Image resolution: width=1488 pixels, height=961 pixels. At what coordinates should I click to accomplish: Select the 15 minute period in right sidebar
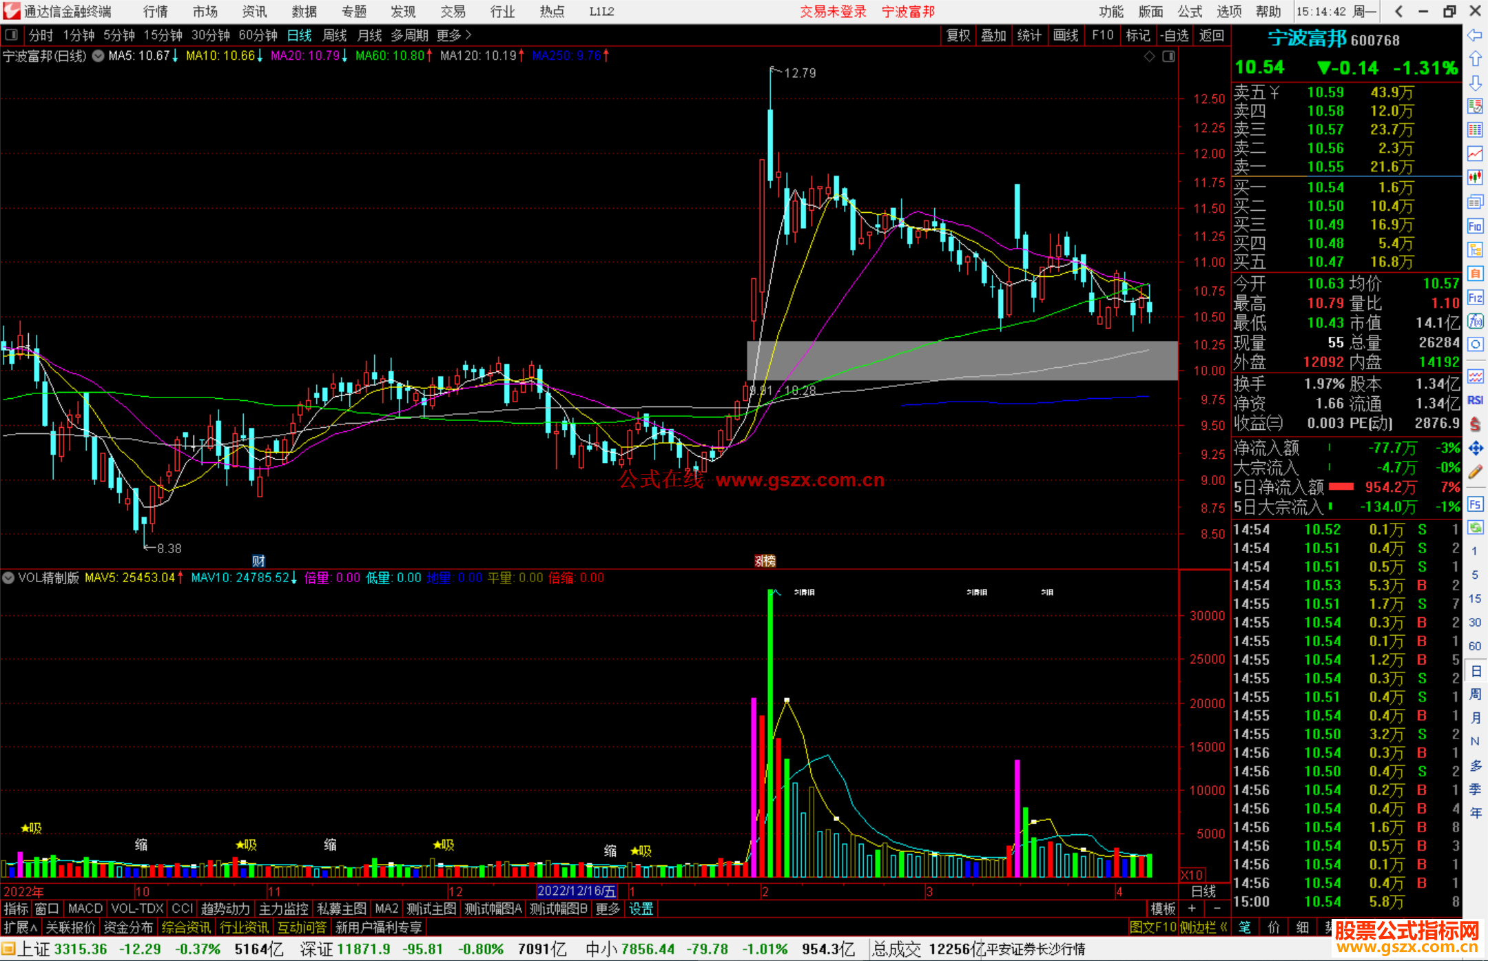point(1475,599)
